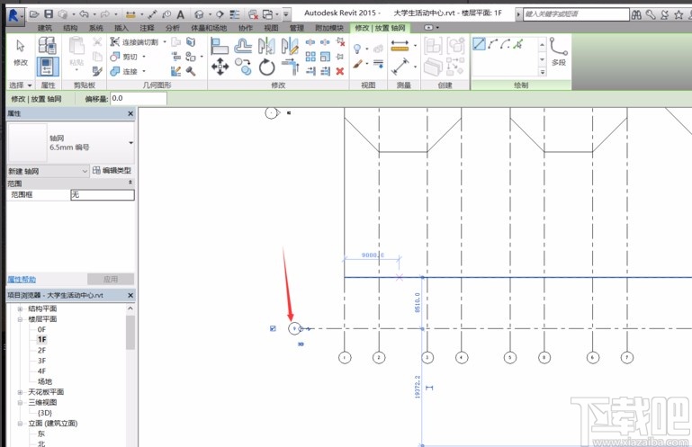Screen dimensions: 692x447
Task: Open the 连接端切割 dropdown arrow
Action: pos(165,42)
